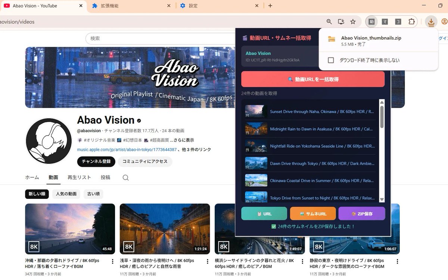This screenshot has width=448, height=280.
Task: Open 他 3 件のリンク links list
Action: click(x=196, y=150)
